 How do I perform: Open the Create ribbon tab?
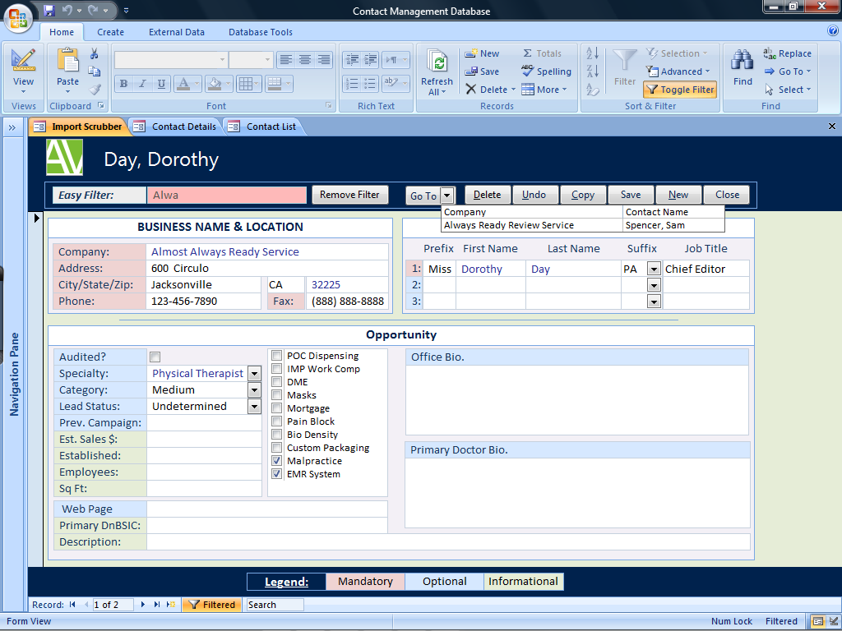pos(111,32)
